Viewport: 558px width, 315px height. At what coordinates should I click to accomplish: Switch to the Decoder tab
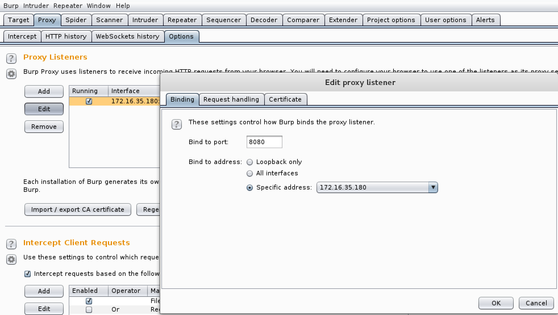click(264, 20)
